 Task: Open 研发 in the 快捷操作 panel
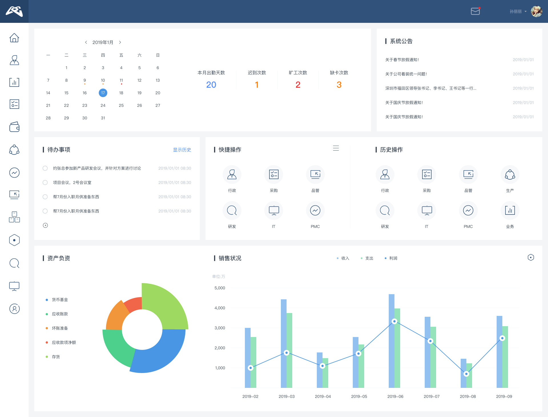click(x=232, y=215)
